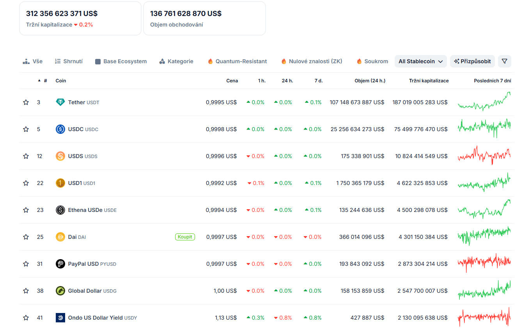Open the Base Ecosystem tab

[x=121, y=61]
